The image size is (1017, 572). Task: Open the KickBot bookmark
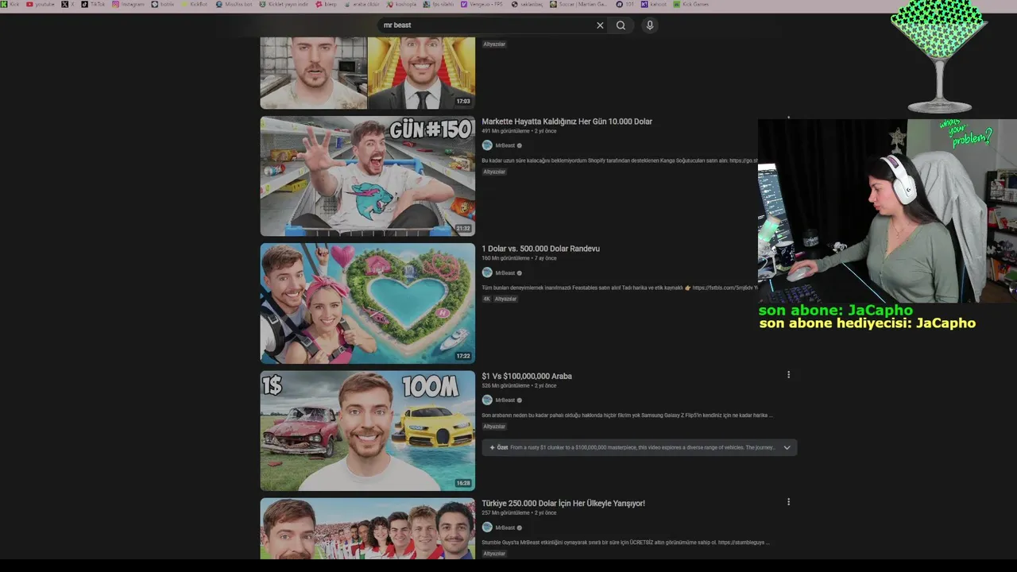194,4
